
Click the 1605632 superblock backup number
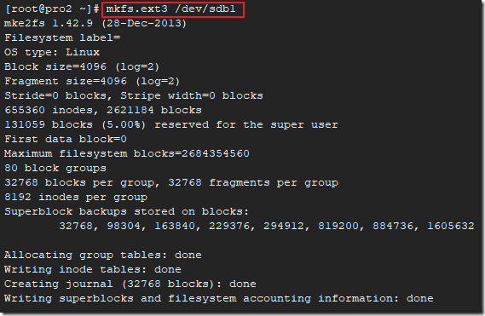point(450,226)
